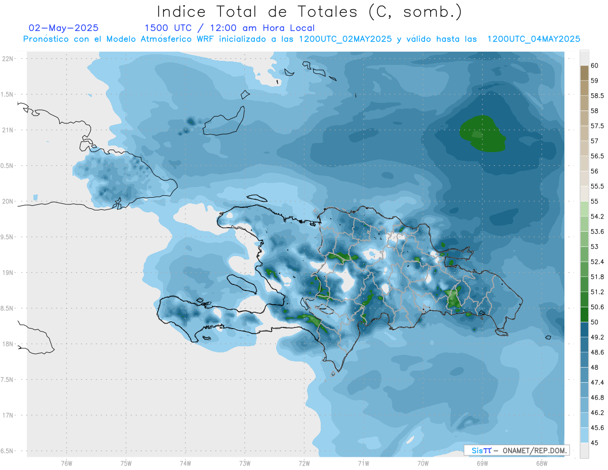Click the "19N" latitude label
Viewport: 608px width, 470px height.
coord(8,272)
